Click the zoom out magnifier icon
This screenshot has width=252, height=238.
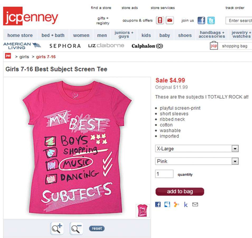(76, 228)
